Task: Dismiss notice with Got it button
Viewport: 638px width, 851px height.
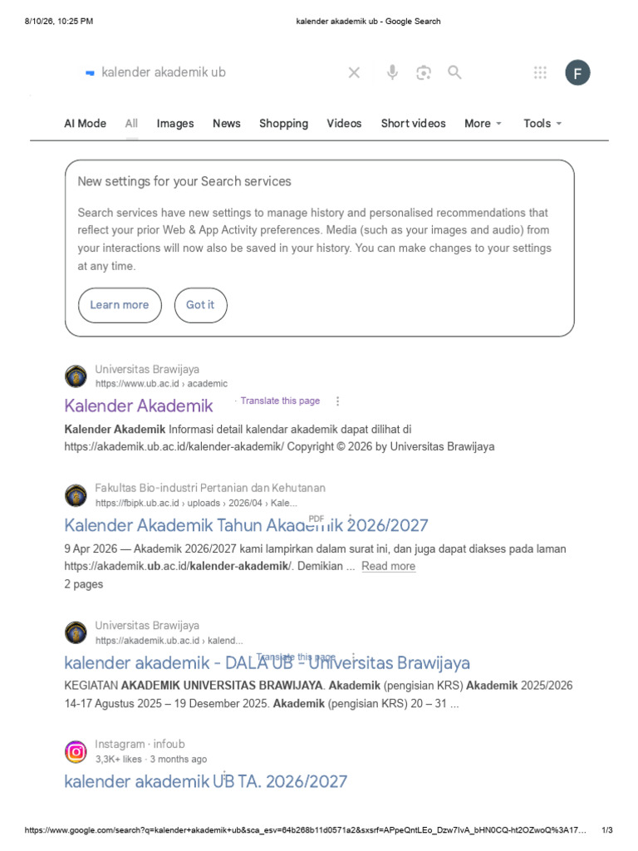Action: [x=201, y=305]
